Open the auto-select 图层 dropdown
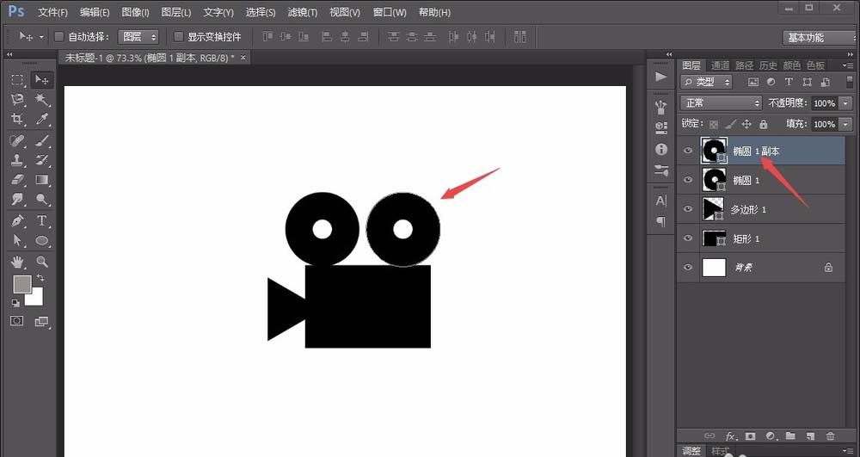The height and width of the screenshot is (457, 860). pyautogui.click(x=138, y=37)
